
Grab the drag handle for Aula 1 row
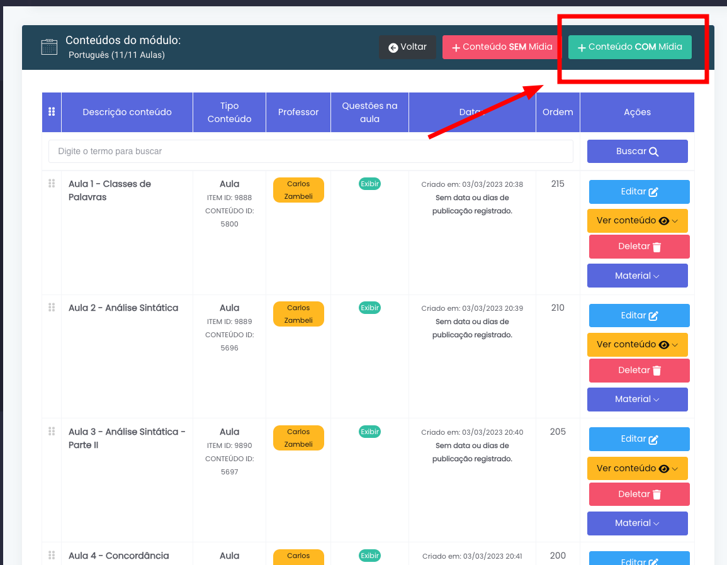pos(52,184)
